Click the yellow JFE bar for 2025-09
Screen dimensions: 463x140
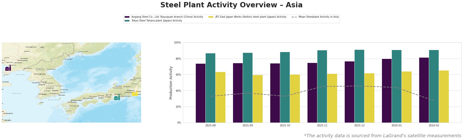(258, 99)
